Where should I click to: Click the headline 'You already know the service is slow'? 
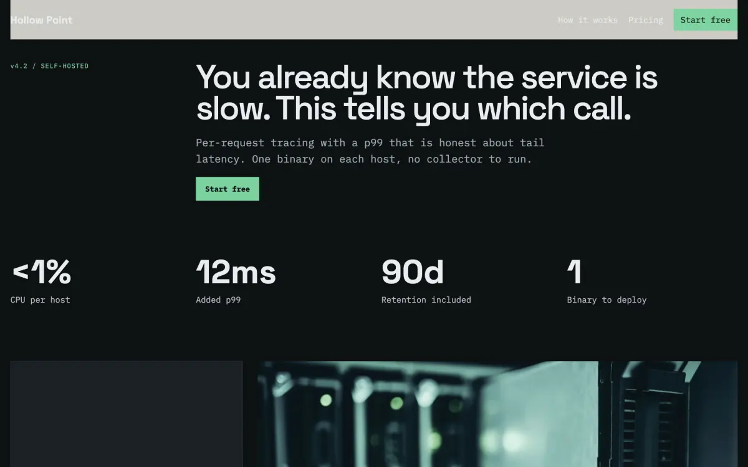(427, 93)
